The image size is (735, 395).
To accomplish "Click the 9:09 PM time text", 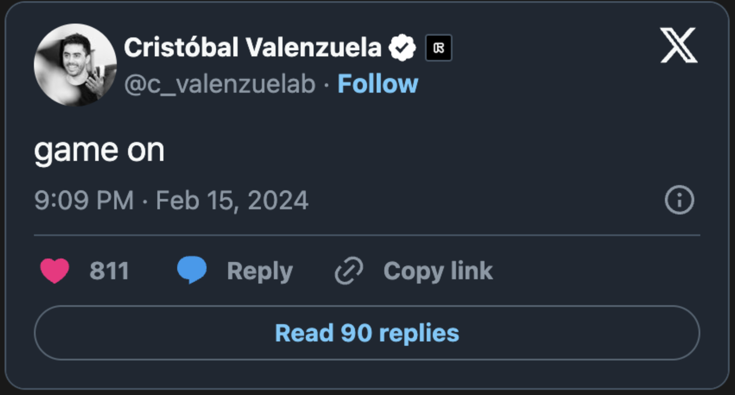I will 84,200.
